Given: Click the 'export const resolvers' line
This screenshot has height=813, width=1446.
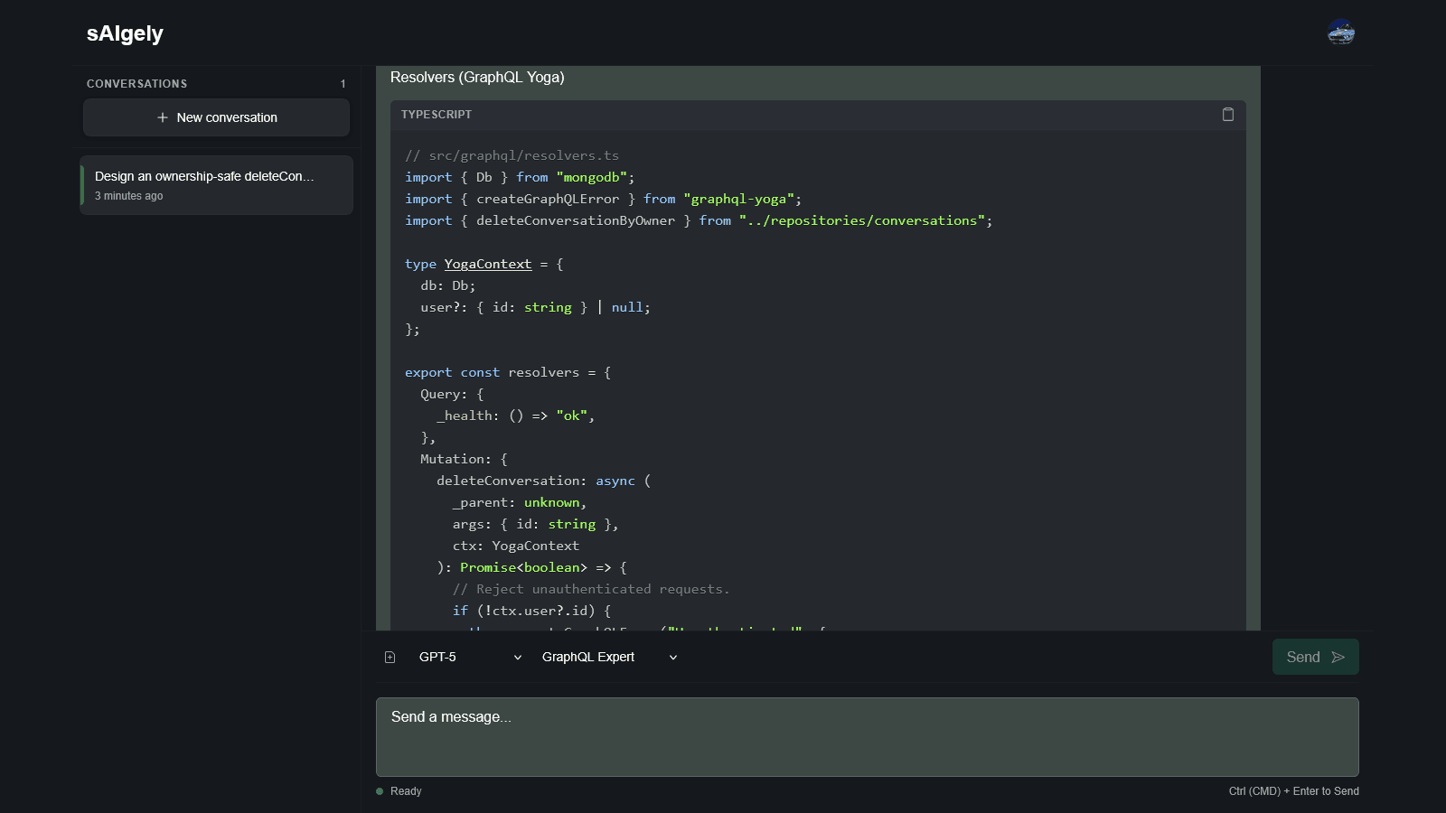Looking at the screenshot, I should [508, 372].
